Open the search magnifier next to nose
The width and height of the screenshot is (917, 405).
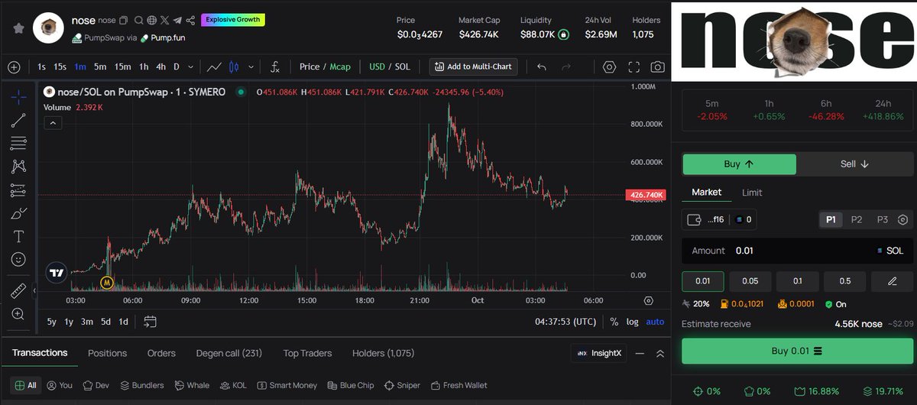pos(138,21)
